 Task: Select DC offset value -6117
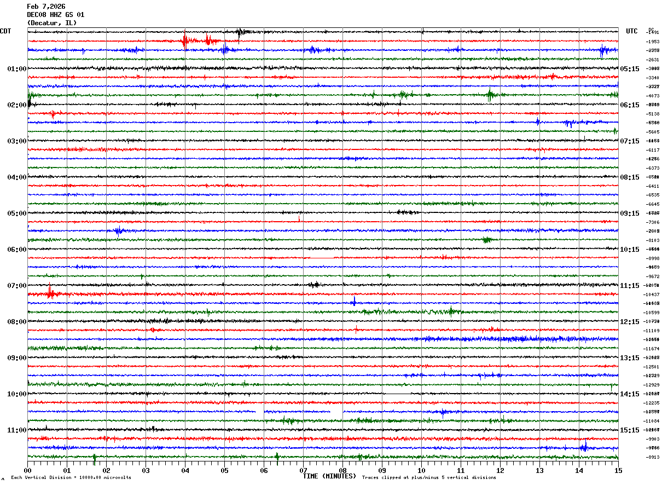pyautogui.click(x=653, y=150)
